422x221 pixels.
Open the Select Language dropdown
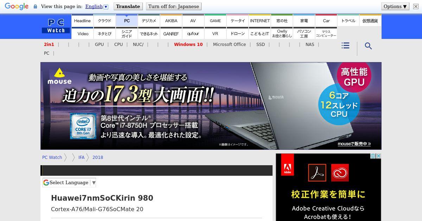(x=69, y=182)
